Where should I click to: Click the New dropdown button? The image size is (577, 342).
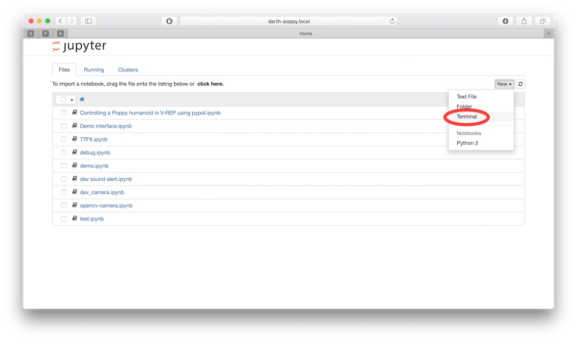click(504, 84)
